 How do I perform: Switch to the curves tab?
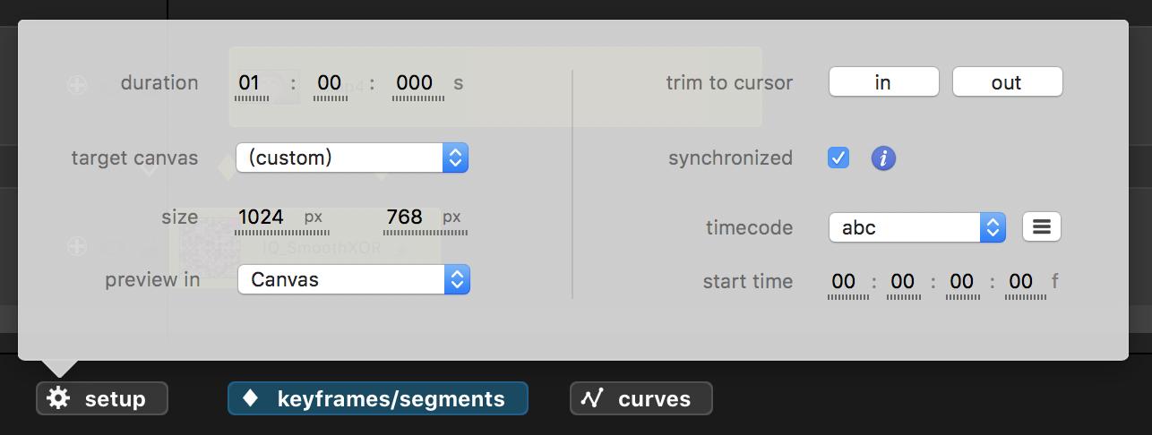(641, 398)
